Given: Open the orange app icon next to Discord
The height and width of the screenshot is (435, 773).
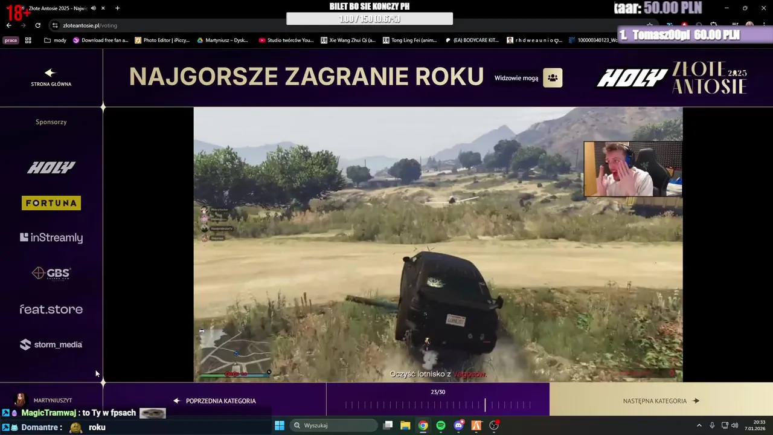Looking at the screenshot, I should click(x=476, y=425).
